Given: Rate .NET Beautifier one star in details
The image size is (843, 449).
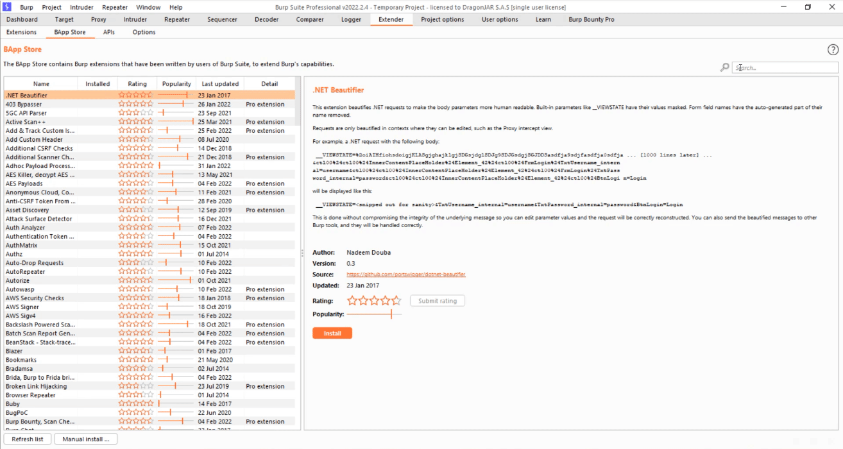Looking at the screenshot, I should (352, 301).
